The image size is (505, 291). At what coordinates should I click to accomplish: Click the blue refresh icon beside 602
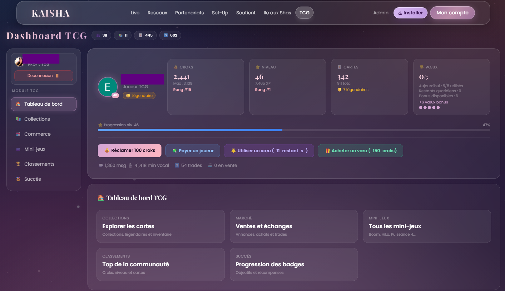coord(166,35)
